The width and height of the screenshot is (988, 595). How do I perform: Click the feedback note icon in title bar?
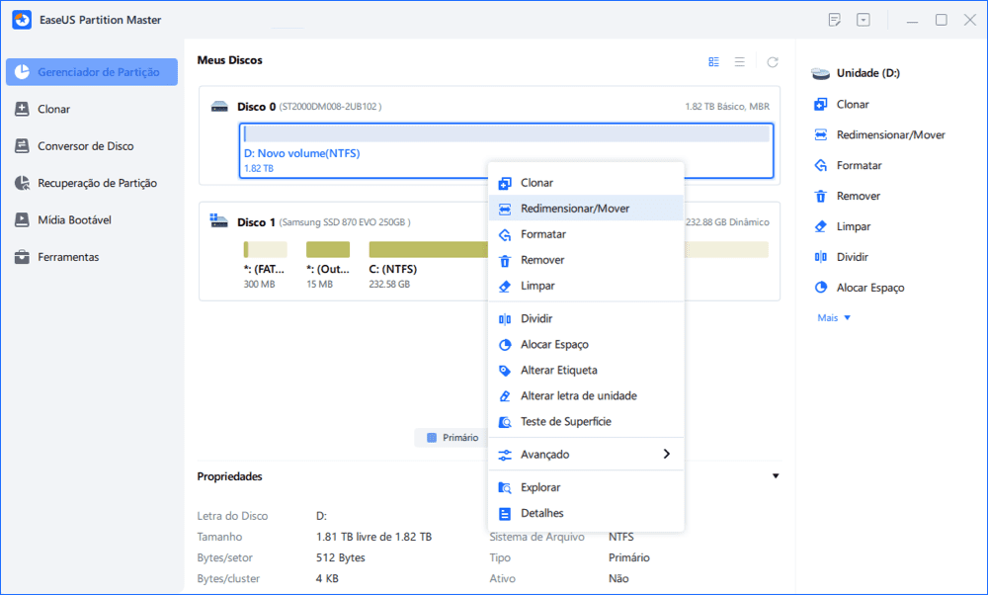tap(834, 20)
